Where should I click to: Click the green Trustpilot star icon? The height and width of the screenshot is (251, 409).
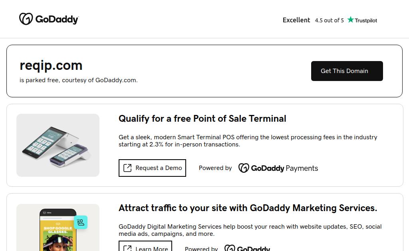[x=351, y=20]
